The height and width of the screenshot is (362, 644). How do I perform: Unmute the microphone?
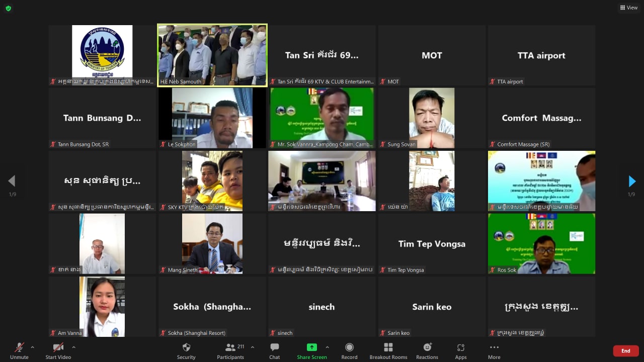(19, 347)
